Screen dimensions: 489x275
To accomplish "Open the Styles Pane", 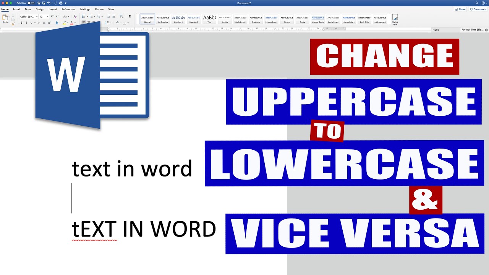I will pyautogui.click(x=395, y=19).
